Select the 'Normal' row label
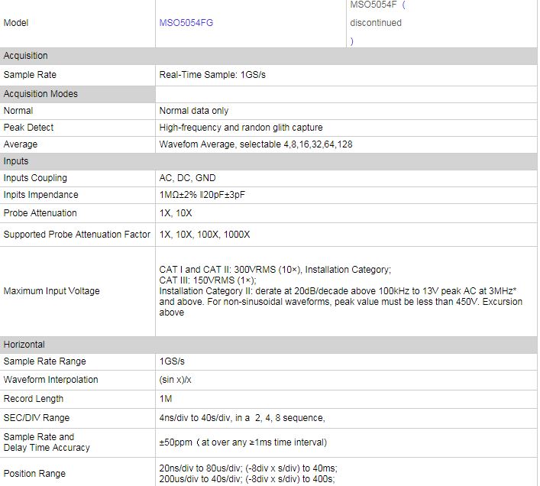Screen dimensions: 540x486 coord(18,111)
